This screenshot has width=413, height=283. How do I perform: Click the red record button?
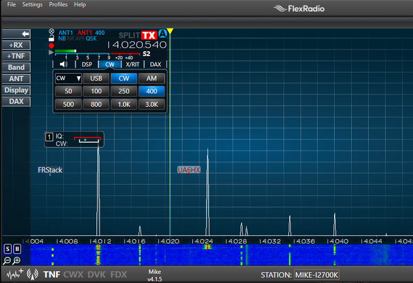coord(51,45)
